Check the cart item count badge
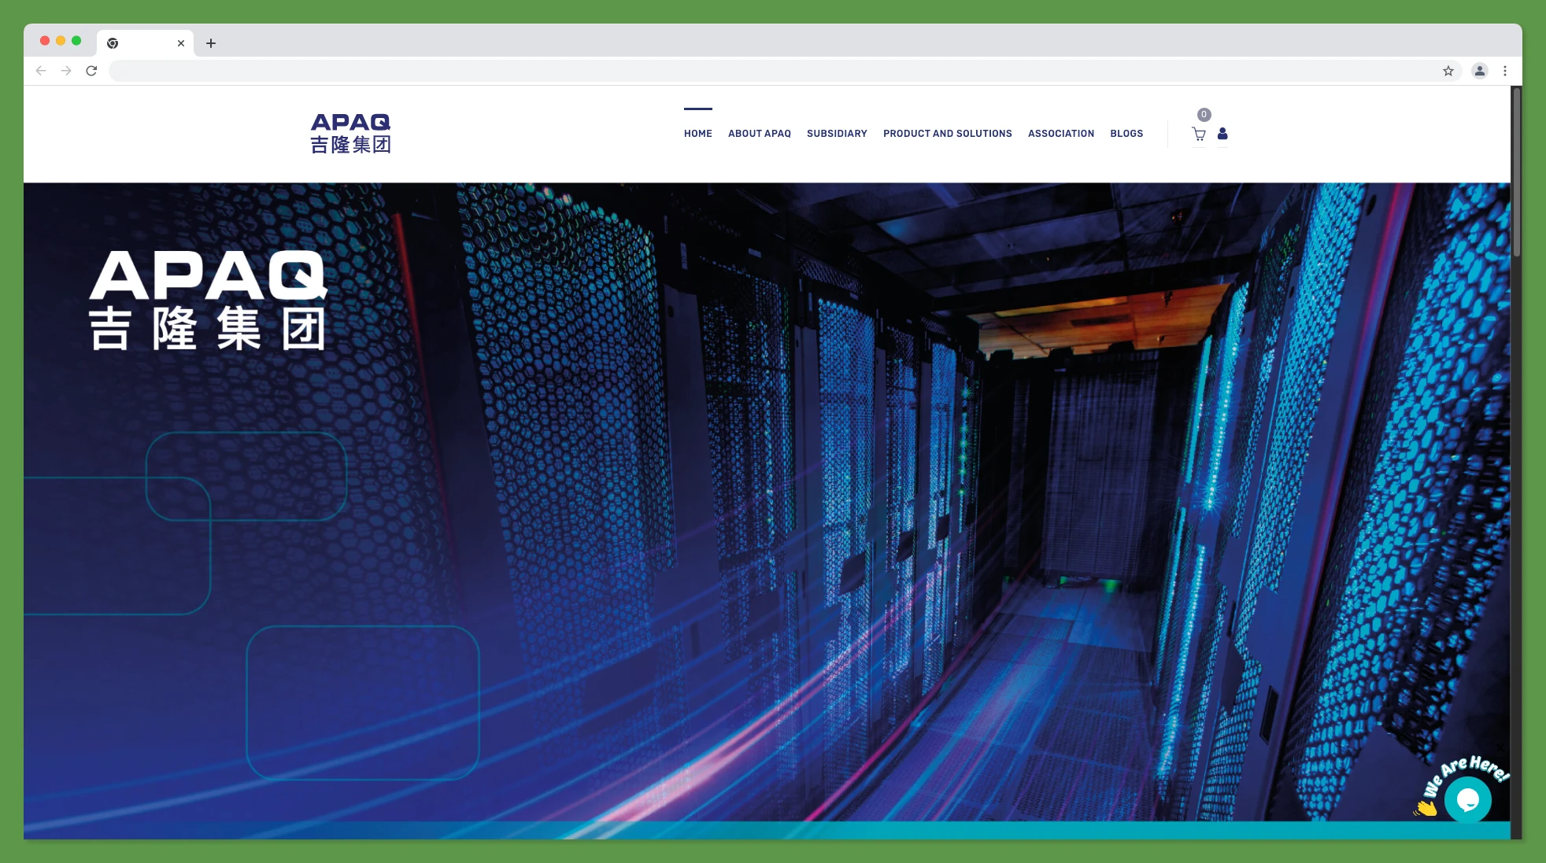Viewport: 1546px width, 863px height. pos(1204,113)
